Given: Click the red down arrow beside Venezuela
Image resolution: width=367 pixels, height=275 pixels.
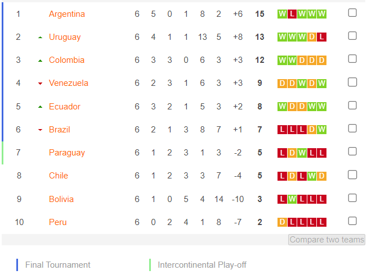Looking at the screenshot, I should click(x=41, y=83).
